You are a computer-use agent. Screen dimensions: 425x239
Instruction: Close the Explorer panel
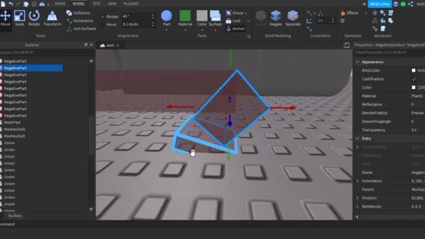(92, 45)
